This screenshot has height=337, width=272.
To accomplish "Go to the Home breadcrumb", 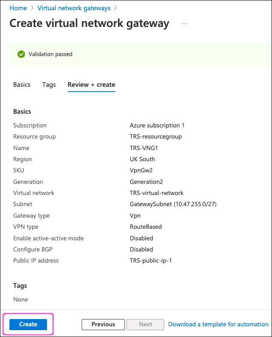I will pos(18,8).
